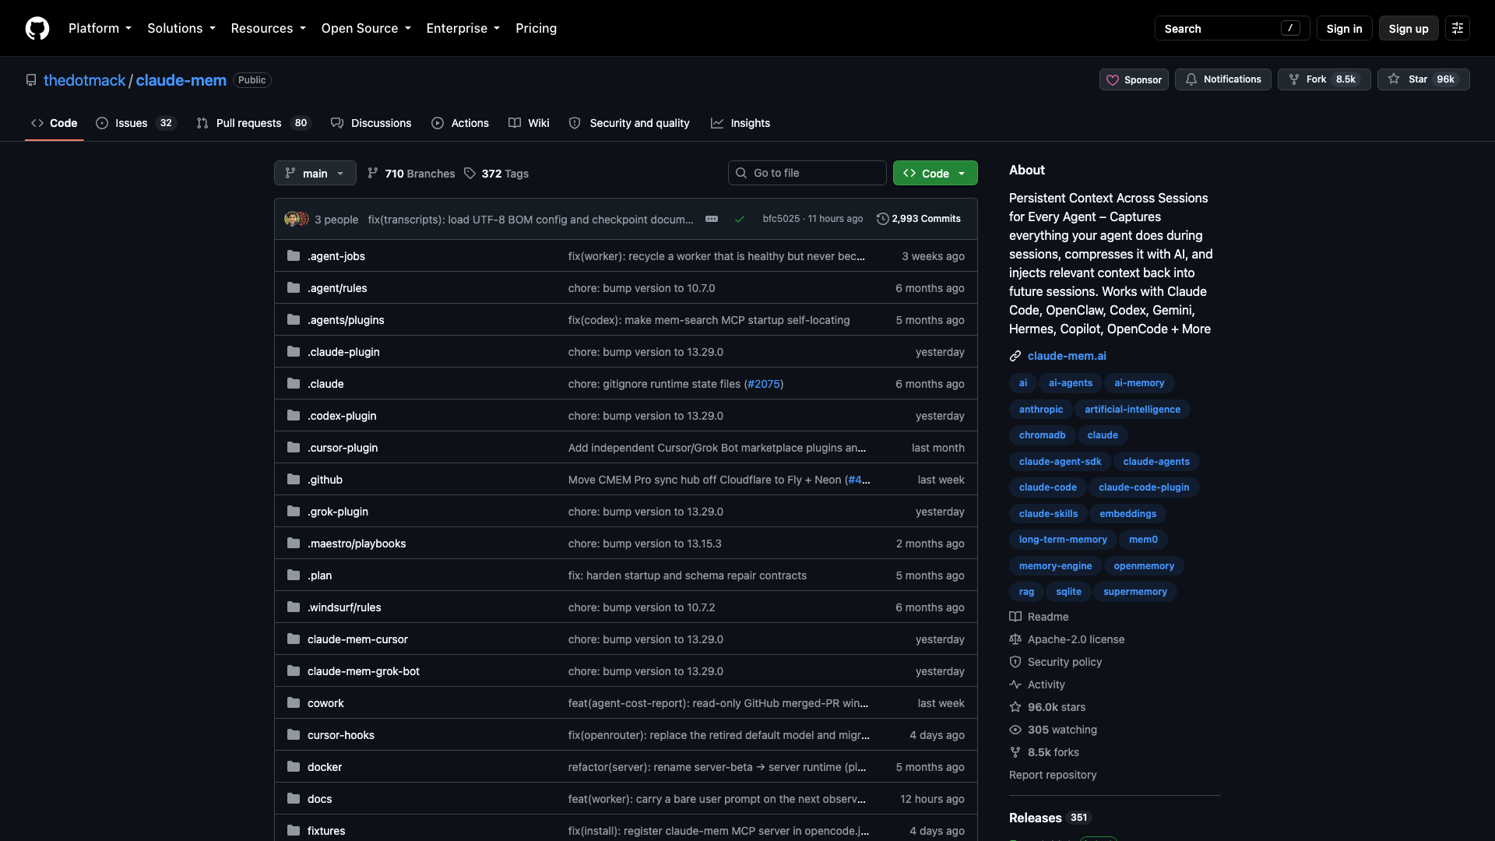Select the link icon beside claude-mem.ai
This screenshot has height=841, width=1495.
point(1015,356)
